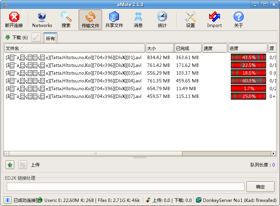The image size is (280, 206).
Task: Open shared files (共享文件) view
Action: (114, 20)
